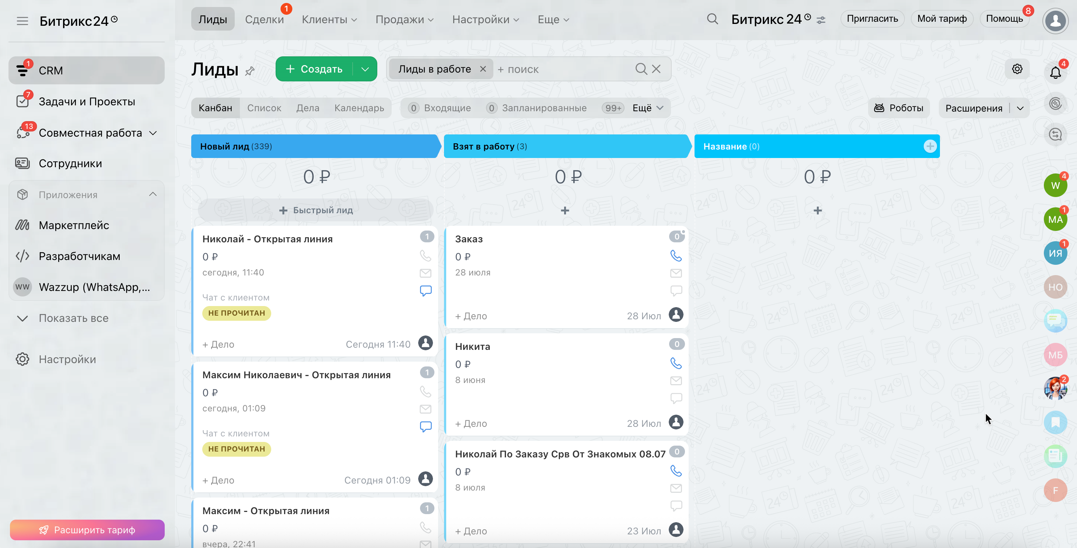
Task: Open notifications bell icon
Action: (x=1055, y=72)
